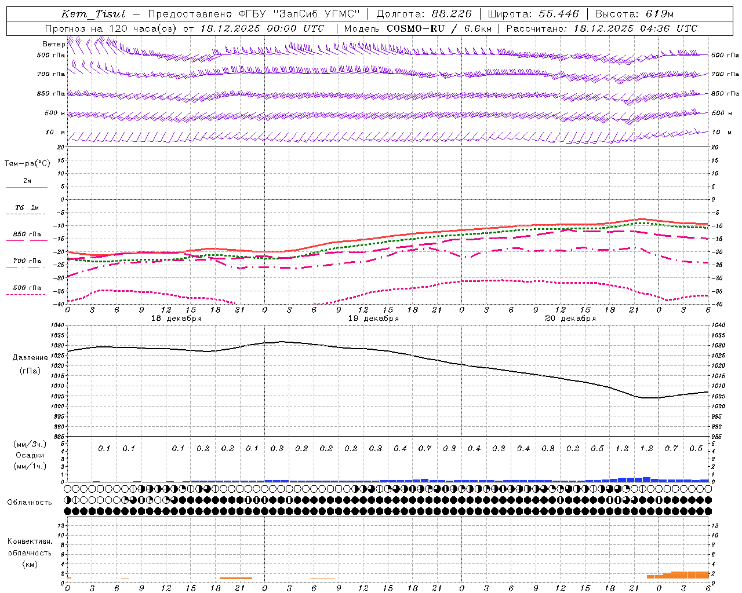The height and width of the screenshot is (593, 742).
Task: Click the (гПа) unit under Давление
Action: [30, 371]
